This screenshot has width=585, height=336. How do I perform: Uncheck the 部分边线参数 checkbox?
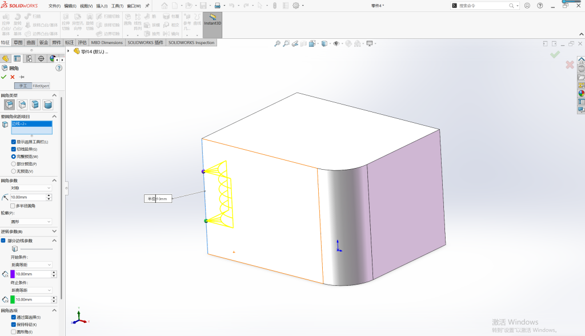pyautogui.click(x=3, y=241)
